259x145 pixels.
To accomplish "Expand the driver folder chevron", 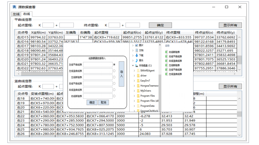I will (134, 76).
